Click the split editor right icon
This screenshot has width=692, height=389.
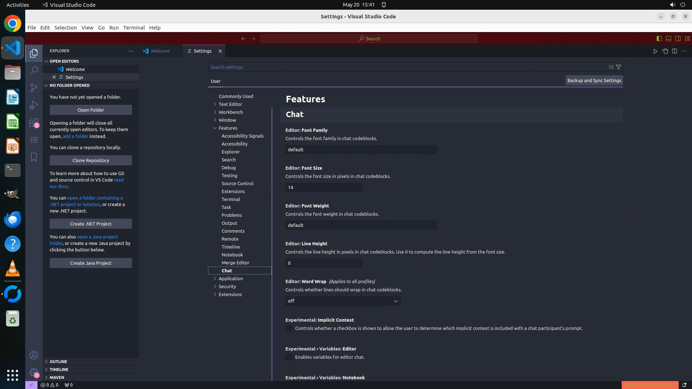point(674,51)
